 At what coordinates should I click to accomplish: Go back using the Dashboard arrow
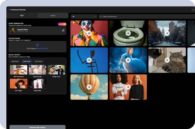click(9, 10)
